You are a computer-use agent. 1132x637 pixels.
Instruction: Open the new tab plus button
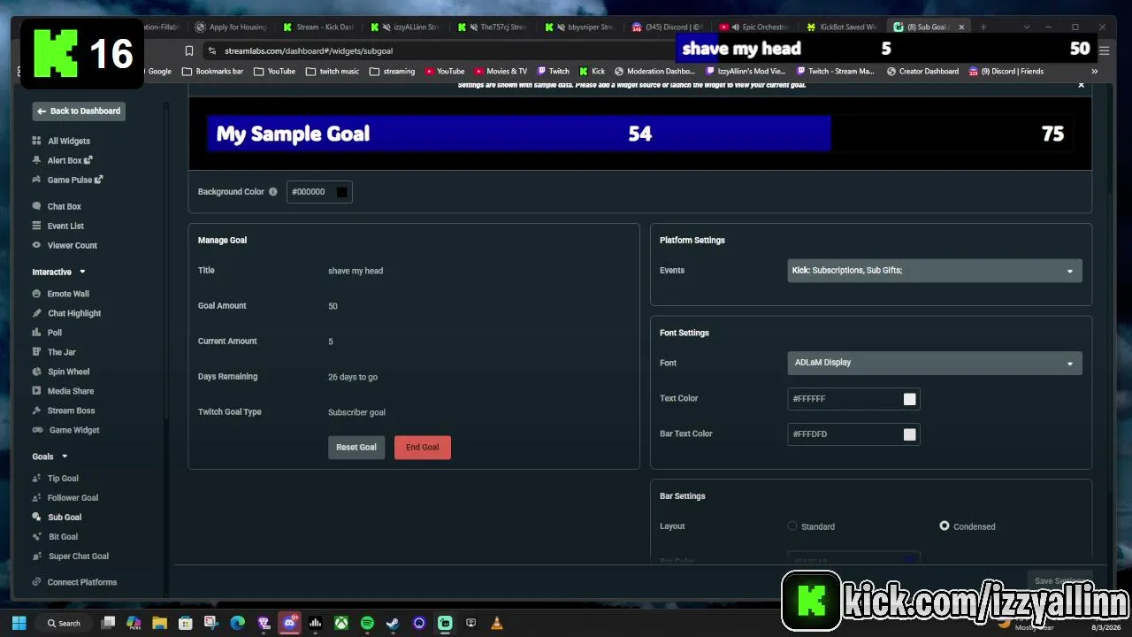983,27
